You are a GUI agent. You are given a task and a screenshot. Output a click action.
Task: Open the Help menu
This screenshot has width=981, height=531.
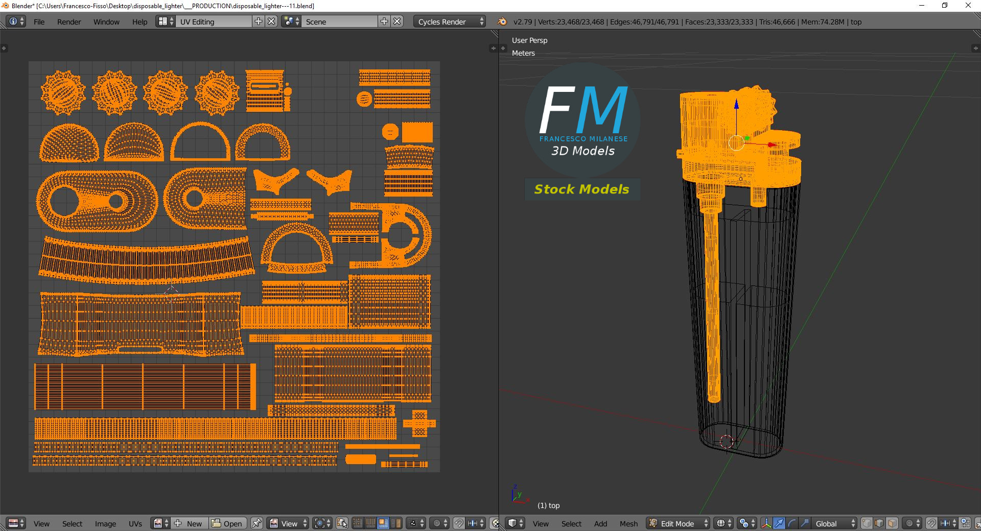[139, 22]
